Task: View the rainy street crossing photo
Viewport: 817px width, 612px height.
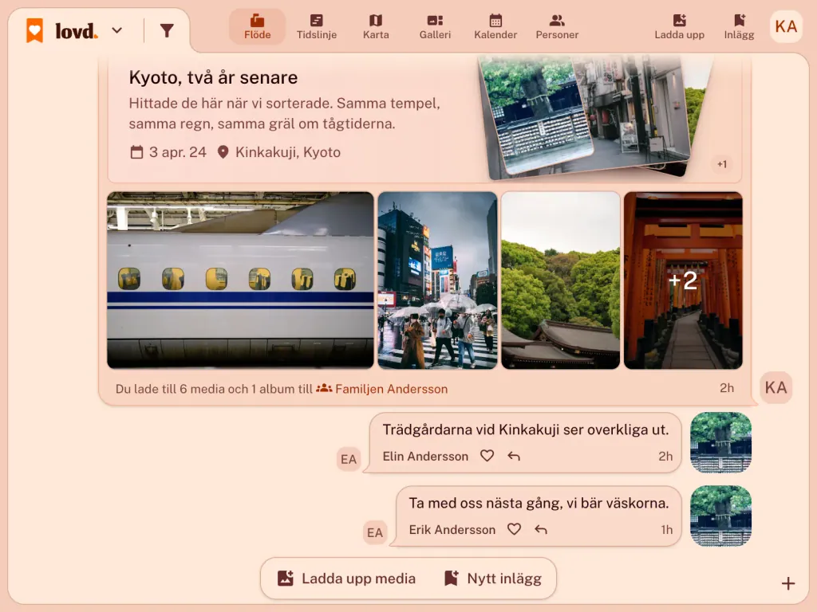Action: [438, 280]
